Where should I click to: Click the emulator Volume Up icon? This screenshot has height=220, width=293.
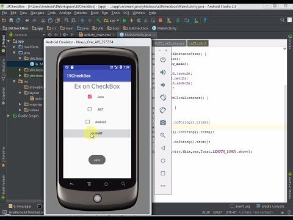point(163,72)
